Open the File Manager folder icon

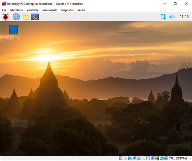[x=25, y=17]
